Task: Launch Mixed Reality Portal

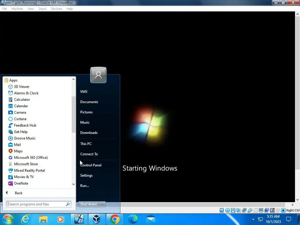Action: click(26, 171)
